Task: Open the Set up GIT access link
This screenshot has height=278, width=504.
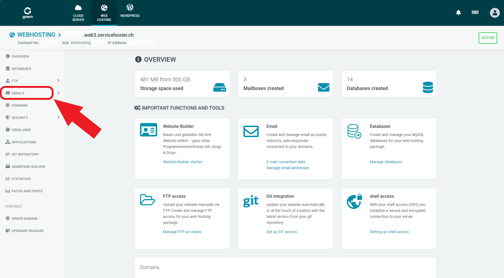Action: coord(281,232)
